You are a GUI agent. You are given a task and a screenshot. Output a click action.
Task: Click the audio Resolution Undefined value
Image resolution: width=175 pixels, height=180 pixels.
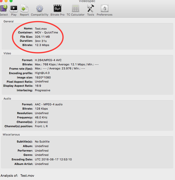42,113
